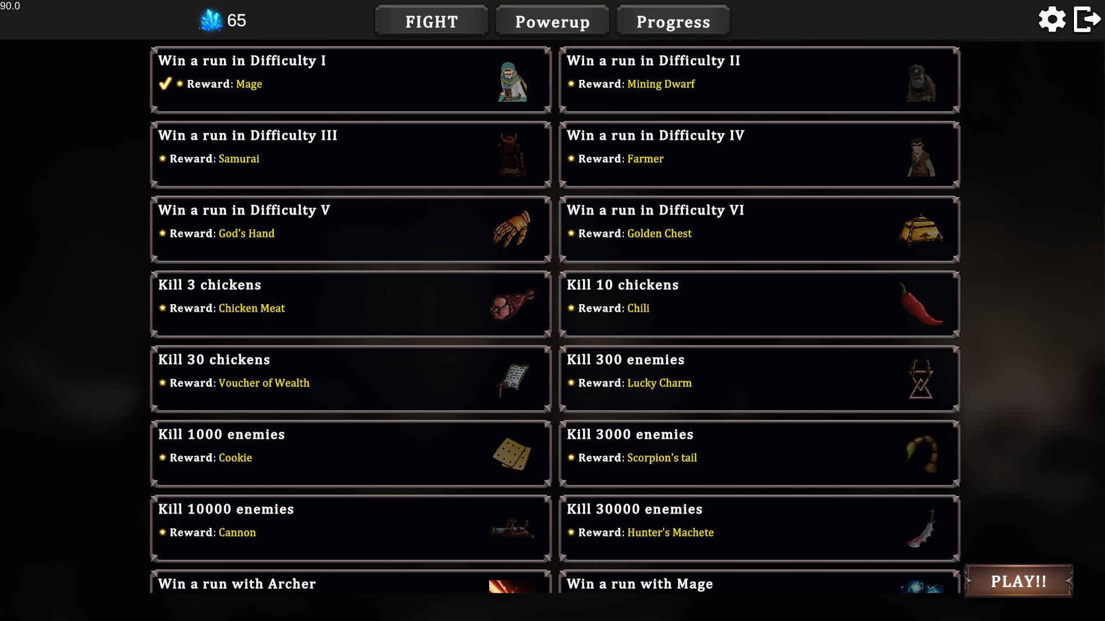Click the Cookie reward icon

[x=512, y=454]
